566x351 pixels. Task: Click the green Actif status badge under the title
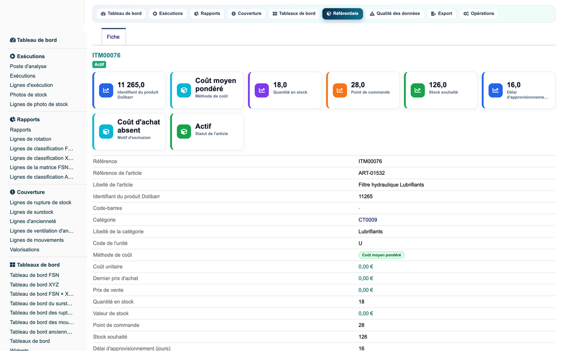click(99, 65)
